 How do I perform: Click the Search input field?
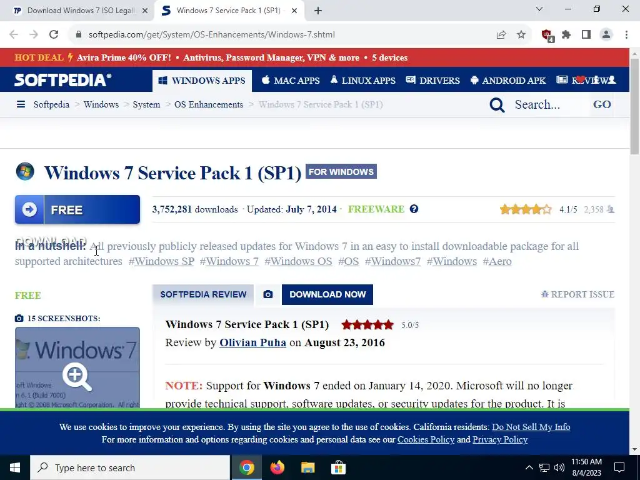[549, 104]
